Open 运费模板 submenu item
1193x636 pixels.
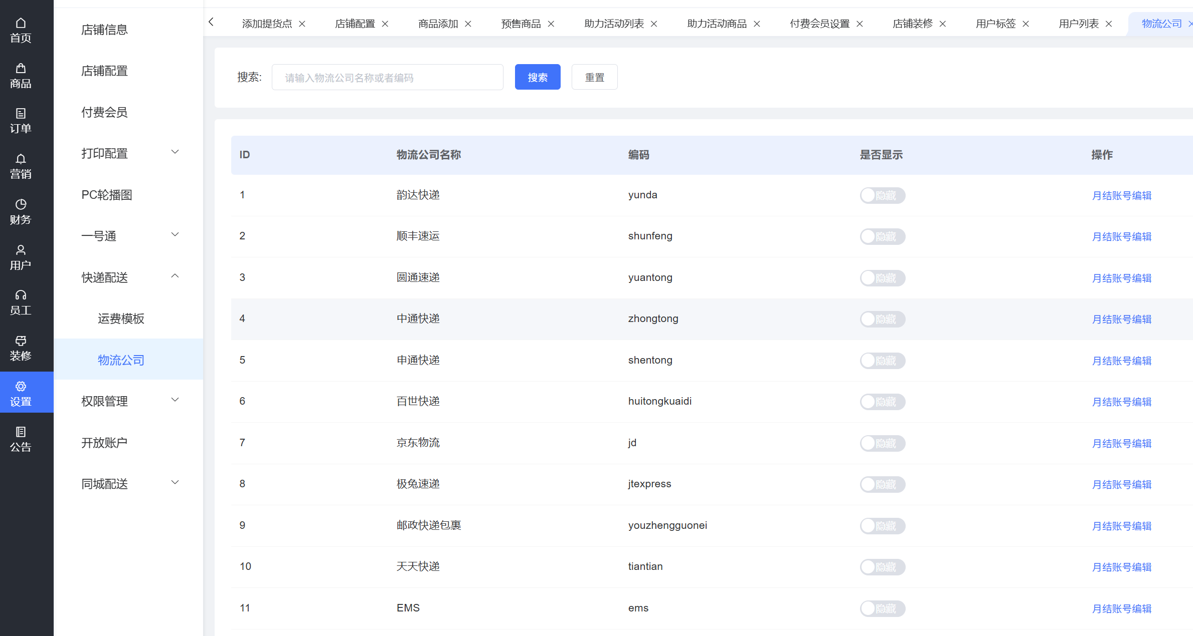[121, 319]
